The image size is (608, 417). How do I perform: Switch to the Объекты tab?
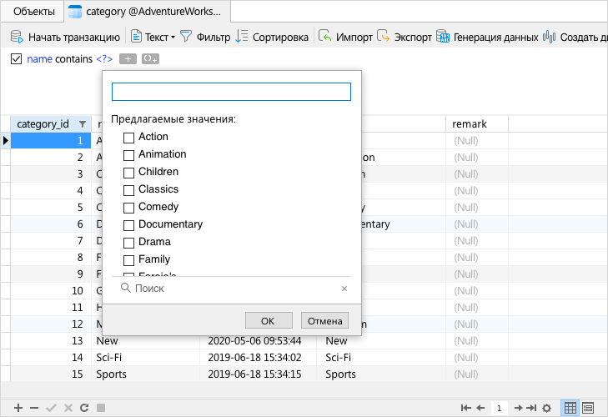[x=34, y=12]
